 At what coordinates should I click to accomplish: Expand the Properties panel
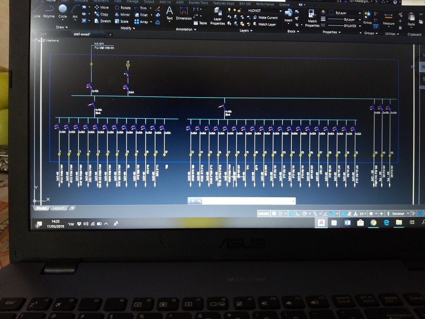(332, 32)
